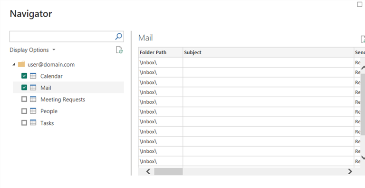Click the Folder Path column header
The width and height of the screenshot is (365, 188).
coord(160,52)
